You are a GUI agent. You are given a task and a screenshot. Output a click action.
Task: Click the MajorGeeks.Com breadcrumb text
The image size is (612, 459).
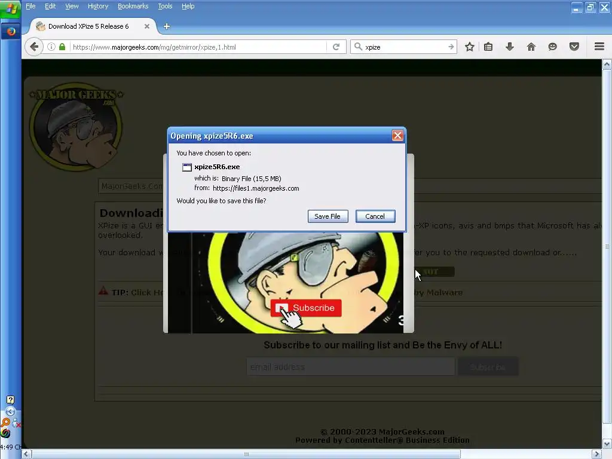[132, 186]
